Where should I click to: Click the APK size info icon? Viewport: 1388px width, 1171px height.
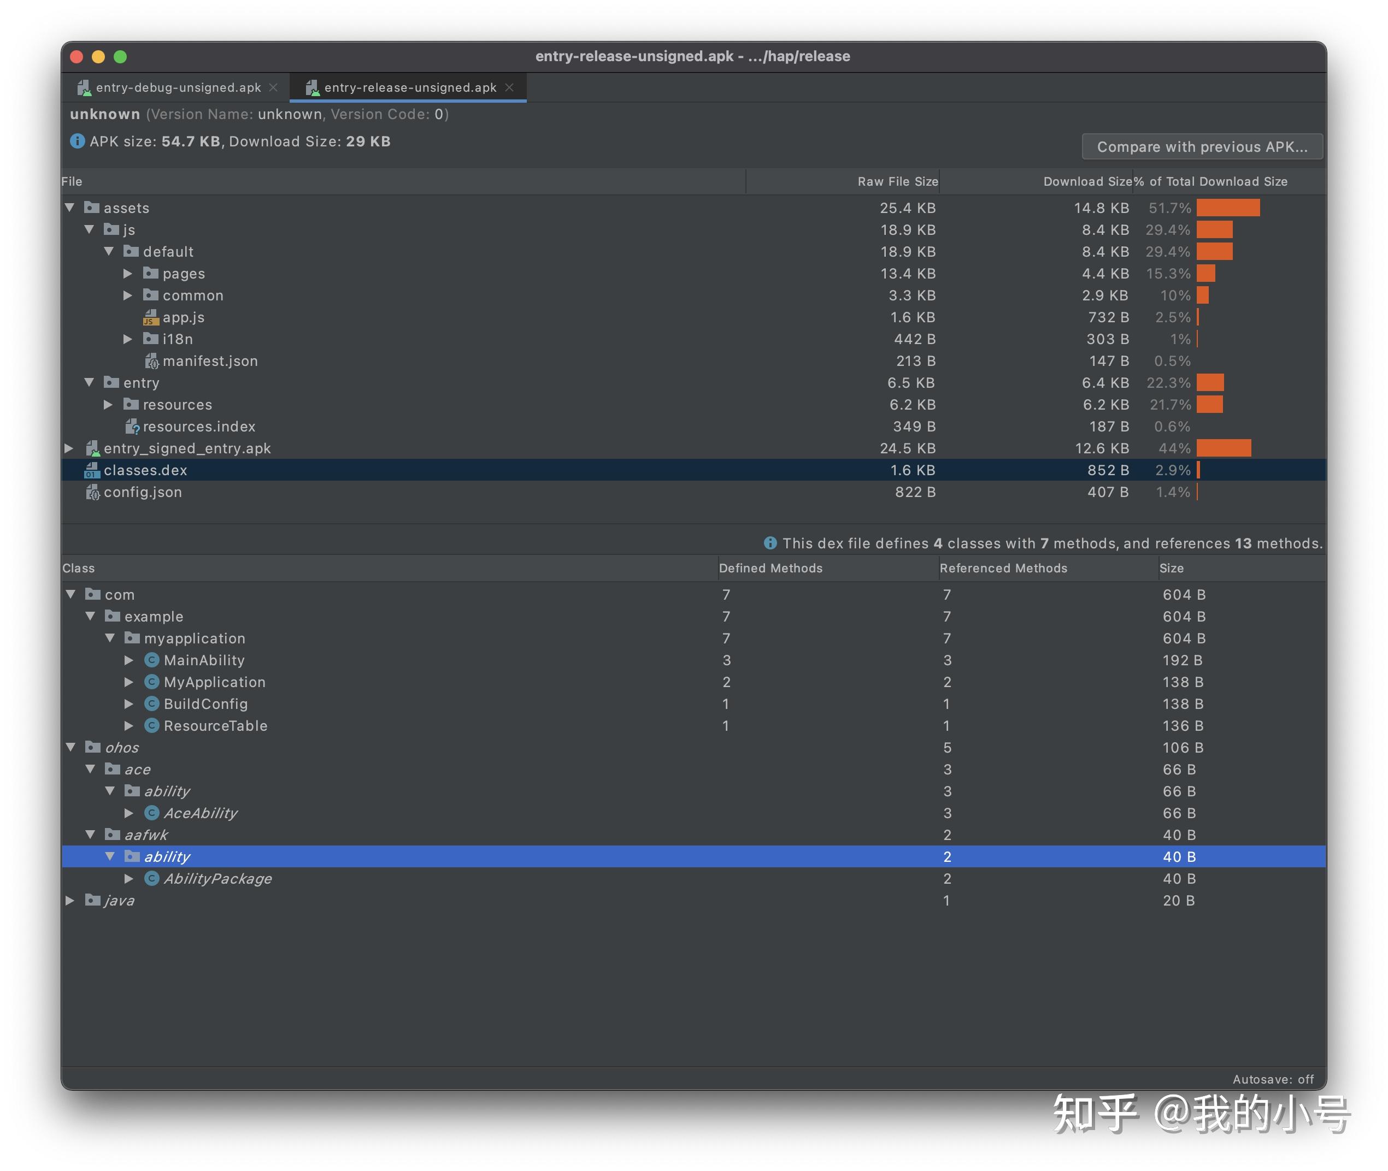click(77, 141)
